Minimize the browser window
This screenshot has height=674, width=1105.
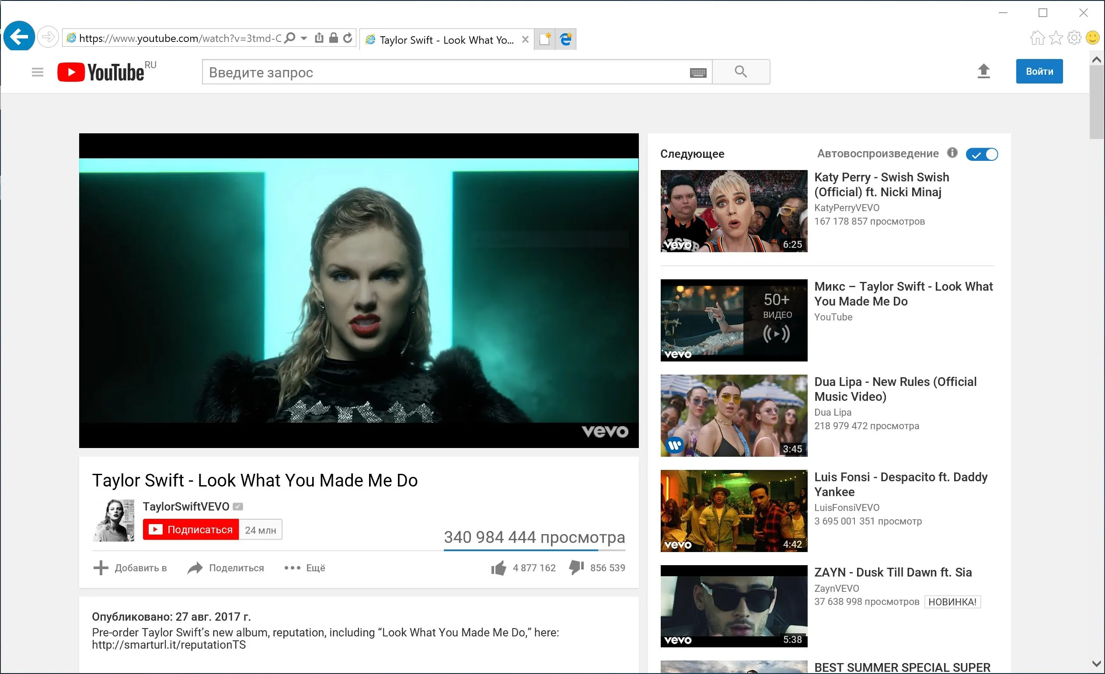[x=1003, y=13]
